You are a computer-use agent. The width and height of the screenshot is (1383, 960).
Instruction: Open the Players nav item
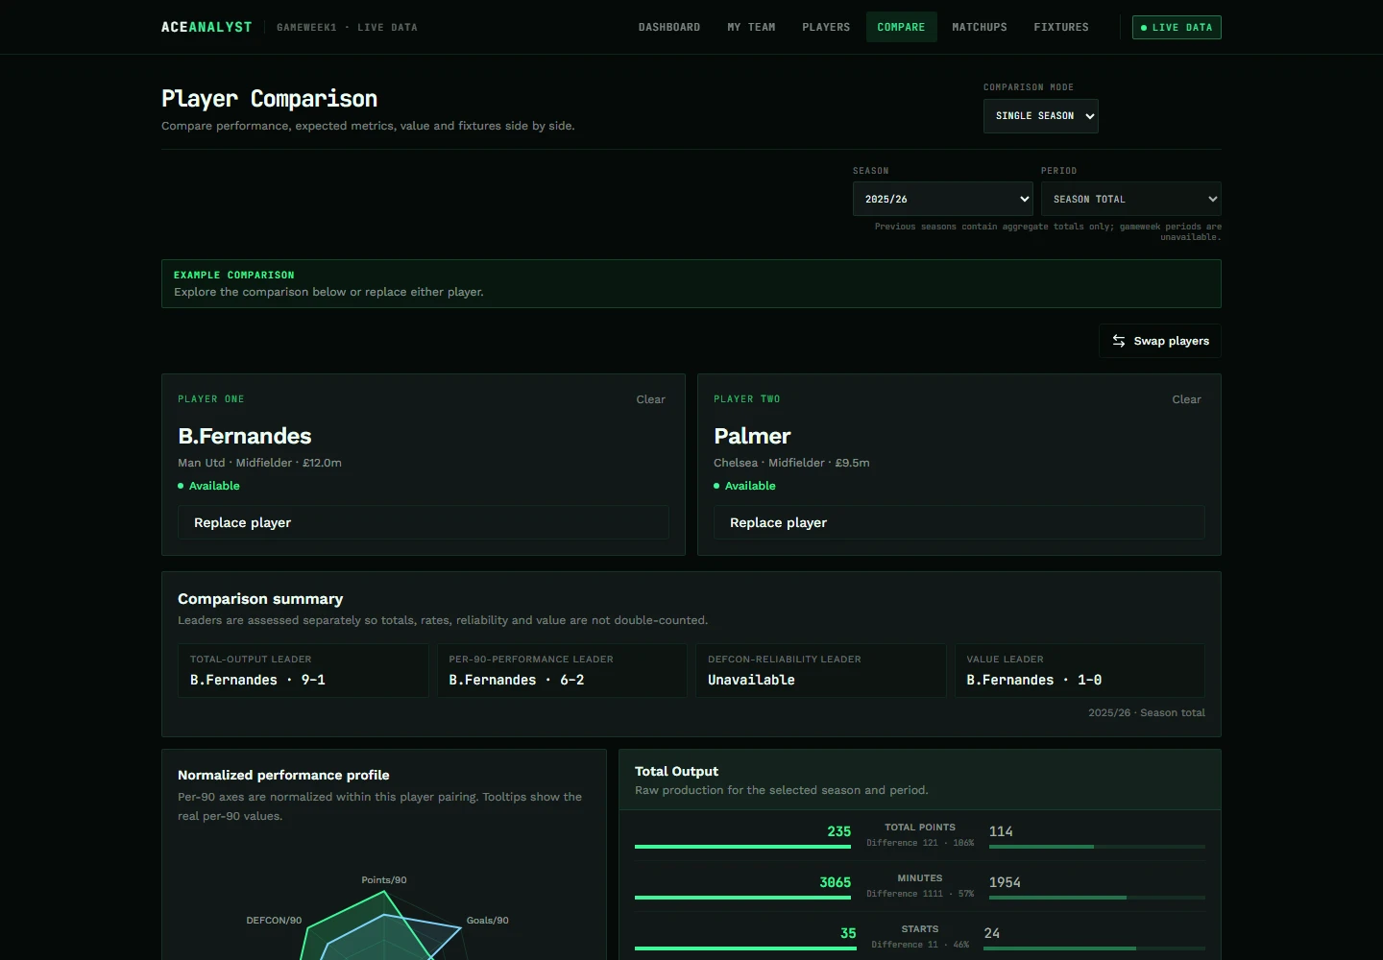(x=826, y=27)
